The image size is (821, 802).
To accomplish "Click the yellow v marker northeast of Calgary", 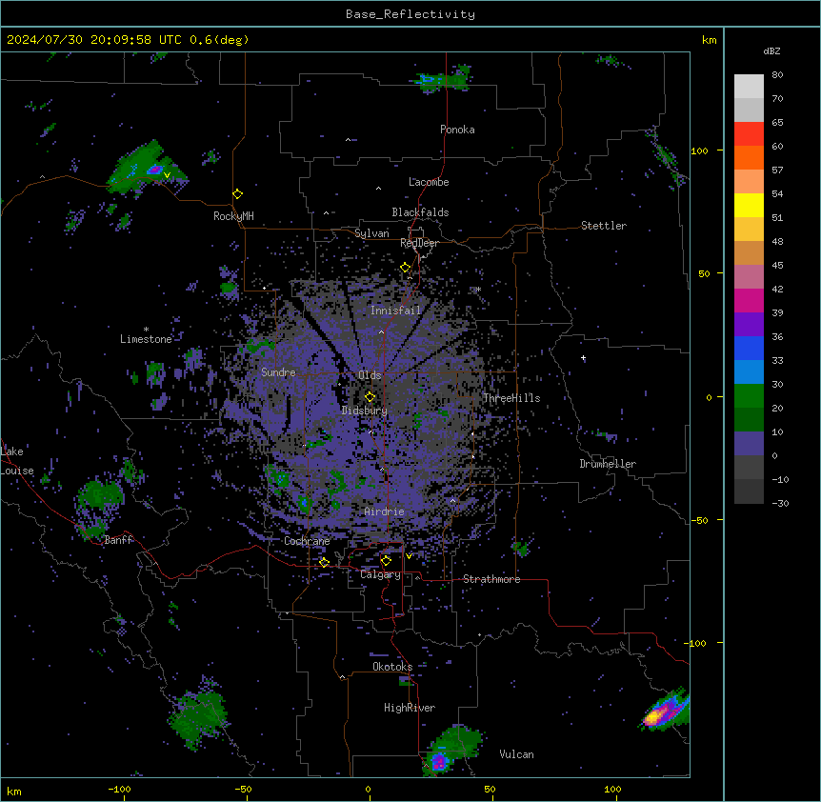I will pos(409,556).
